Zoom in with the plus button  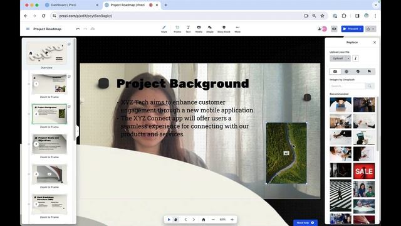point(232,220)
